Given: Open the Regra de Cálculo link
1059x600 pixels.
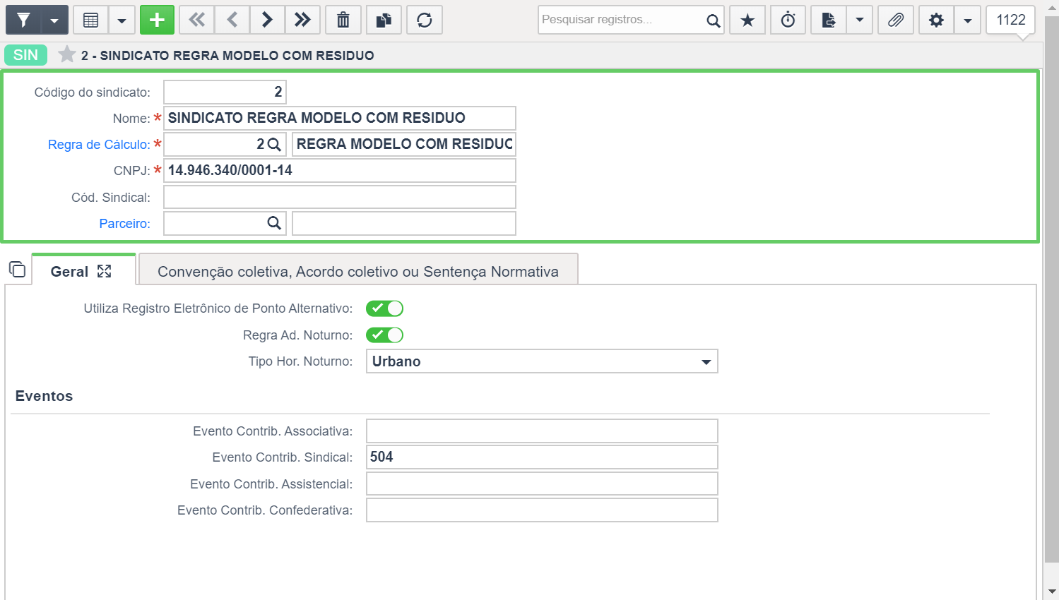Looking at the screenshot, I should click(x=99, y=145).
